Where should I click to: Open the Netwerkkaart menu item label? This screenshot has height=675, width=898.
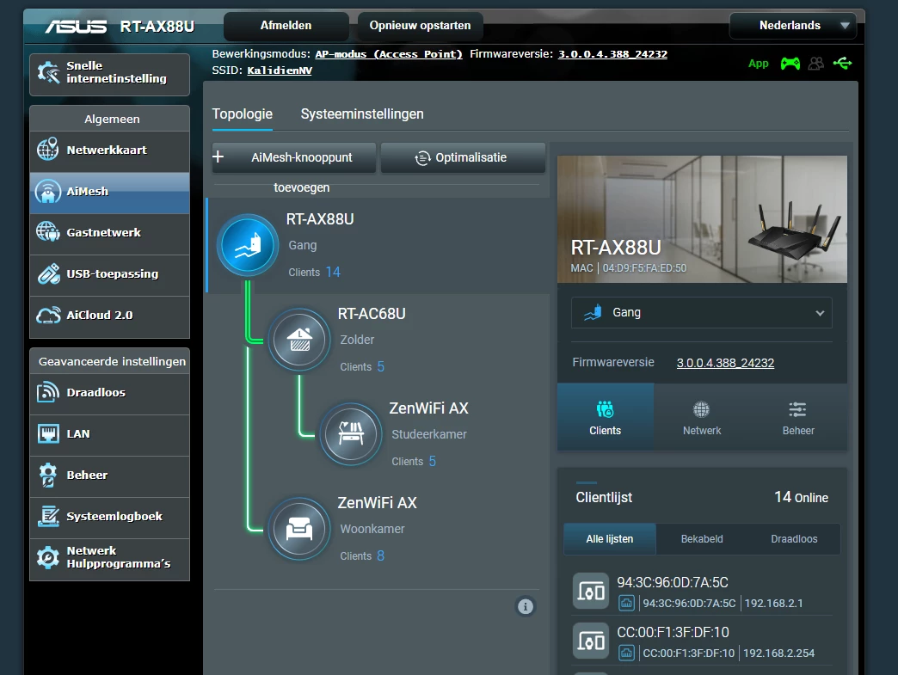107,150
